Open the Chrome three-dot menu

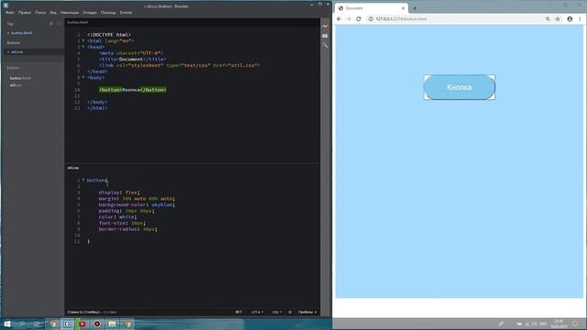[x=580, y=18]
